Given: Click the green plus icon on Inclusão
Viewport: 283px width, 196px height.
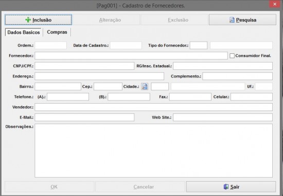Looking at the screenshot, I should [x=28, y=20].
